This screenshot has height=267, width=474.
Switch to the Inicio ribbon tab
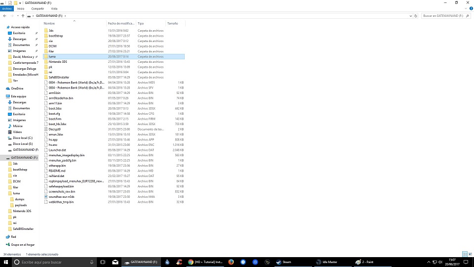tap(21, 9)
